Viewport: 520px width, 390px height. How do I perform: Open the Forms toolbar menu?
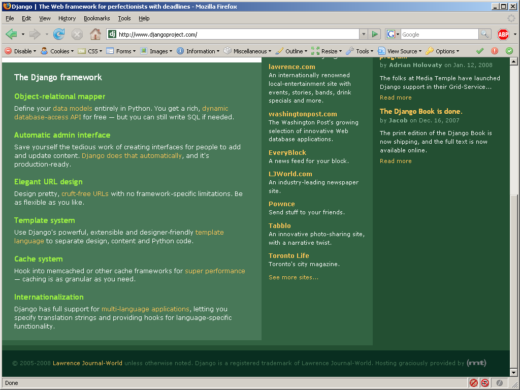point(121,51)
